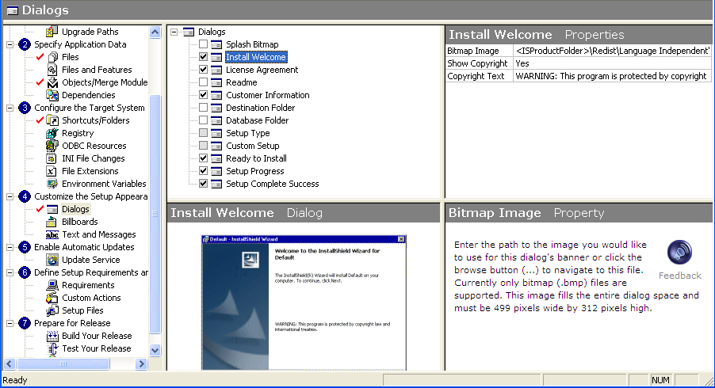Click the navigation tree scroll up arrow
The height and width of the screenshot is (388, 715).
(155, 32)
